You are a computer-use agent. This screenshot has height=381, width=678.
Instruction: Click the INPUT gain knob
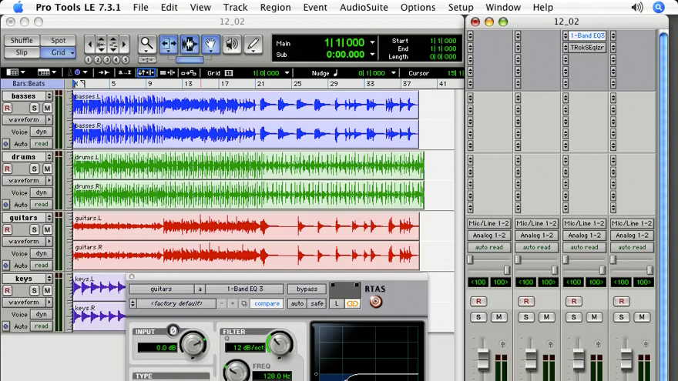[x=193, y=344]
